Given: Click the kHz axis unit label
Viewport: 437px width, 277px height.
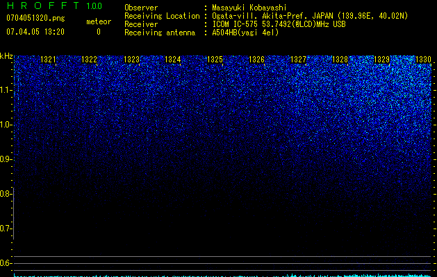Looking at the screenshot, I should [6, 56].
